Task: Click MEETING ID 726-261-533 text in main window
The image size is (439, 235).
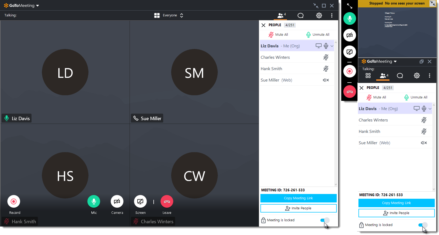Action: (283, 190)
